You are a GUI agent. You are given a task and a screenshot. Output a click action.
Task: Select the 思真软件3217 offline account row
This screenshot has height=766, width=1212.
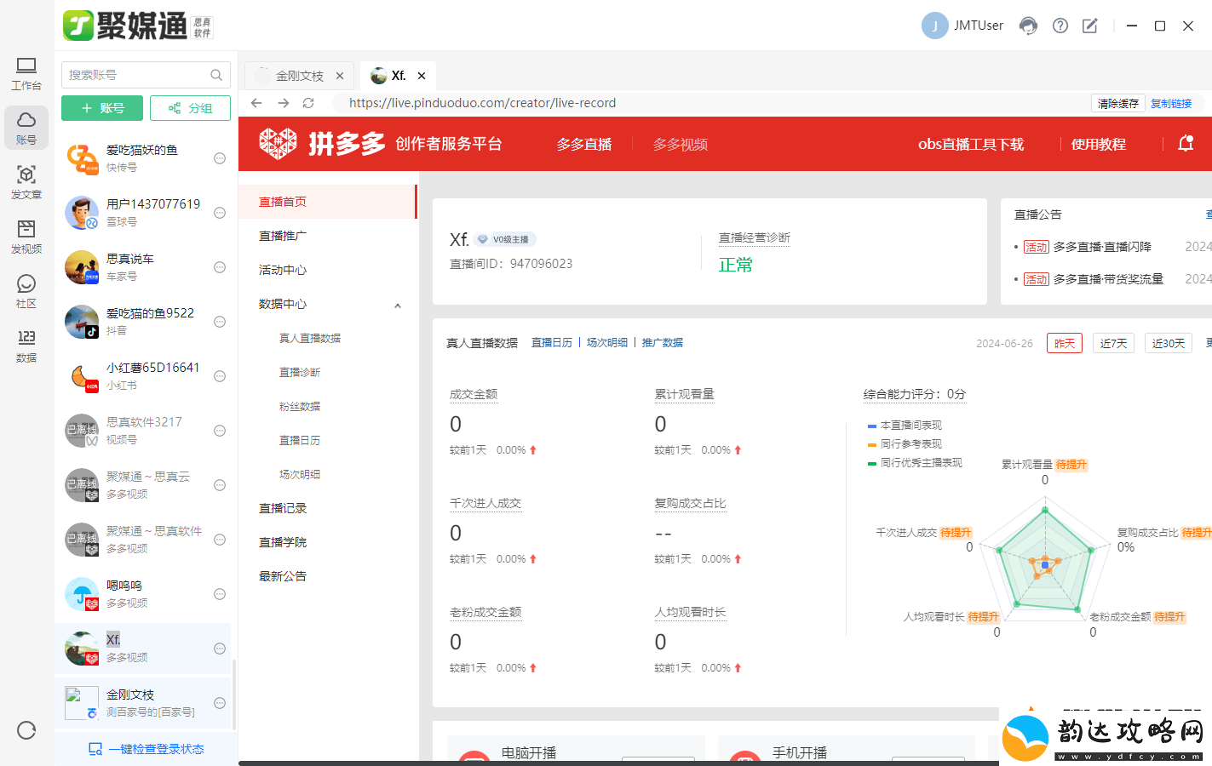[143, 431]
